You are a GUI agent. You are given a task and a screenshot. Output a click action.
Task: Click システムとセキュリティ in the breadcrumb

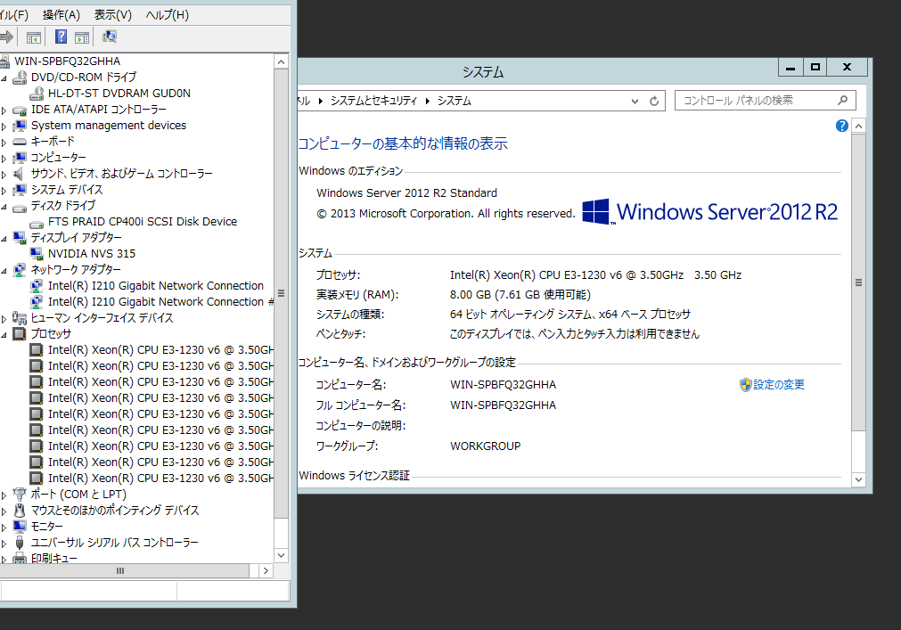(373, 101)
